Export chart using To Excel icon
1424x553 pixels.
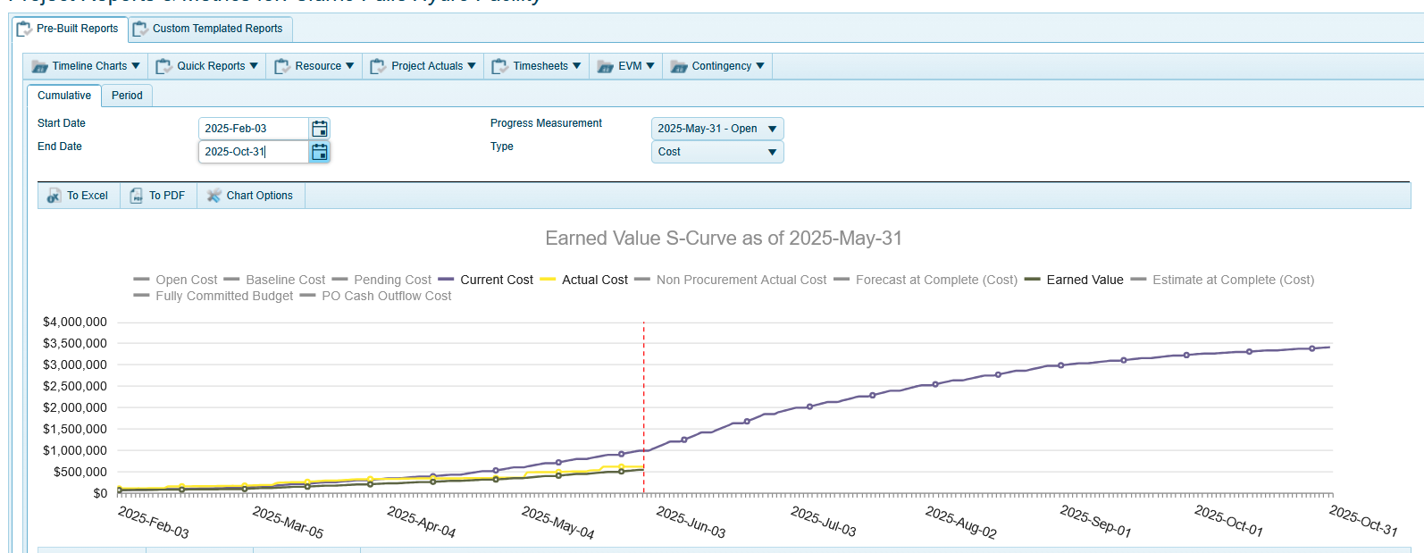(54, 196)
